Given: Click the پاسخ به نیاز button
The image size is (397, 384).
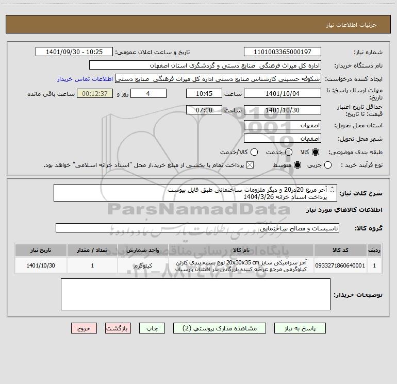Looking at the screenshot, I should click(300, 328).
